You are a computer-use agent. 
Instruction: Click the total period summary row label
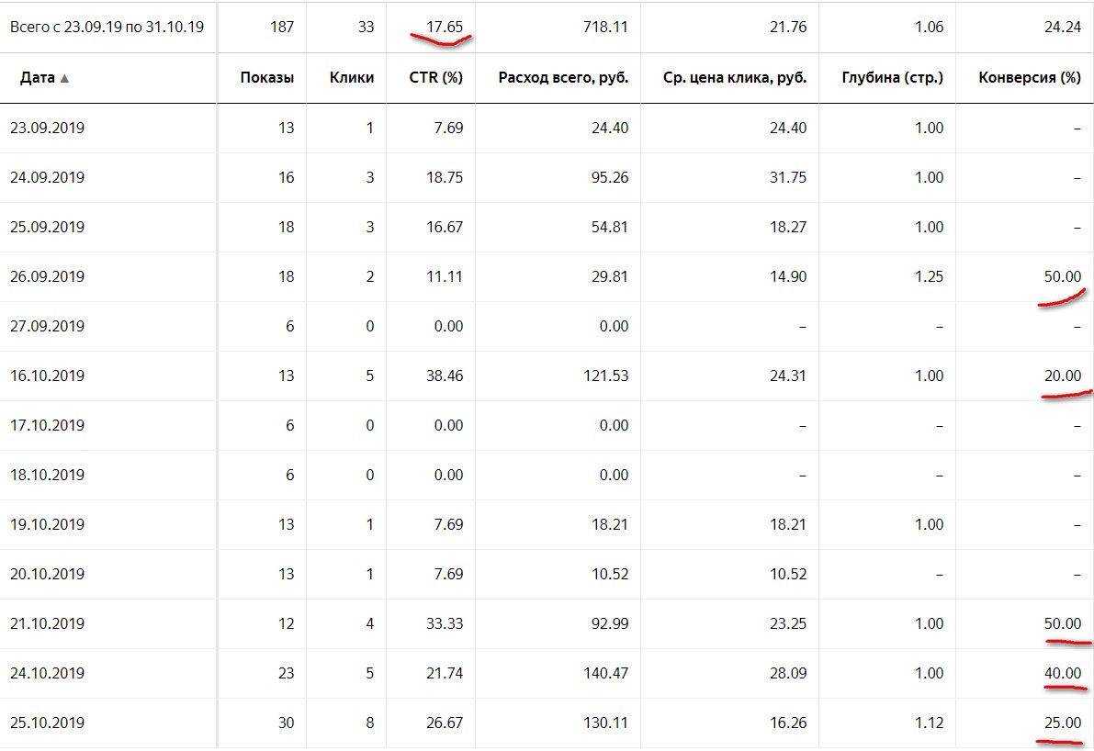[107, 27]
